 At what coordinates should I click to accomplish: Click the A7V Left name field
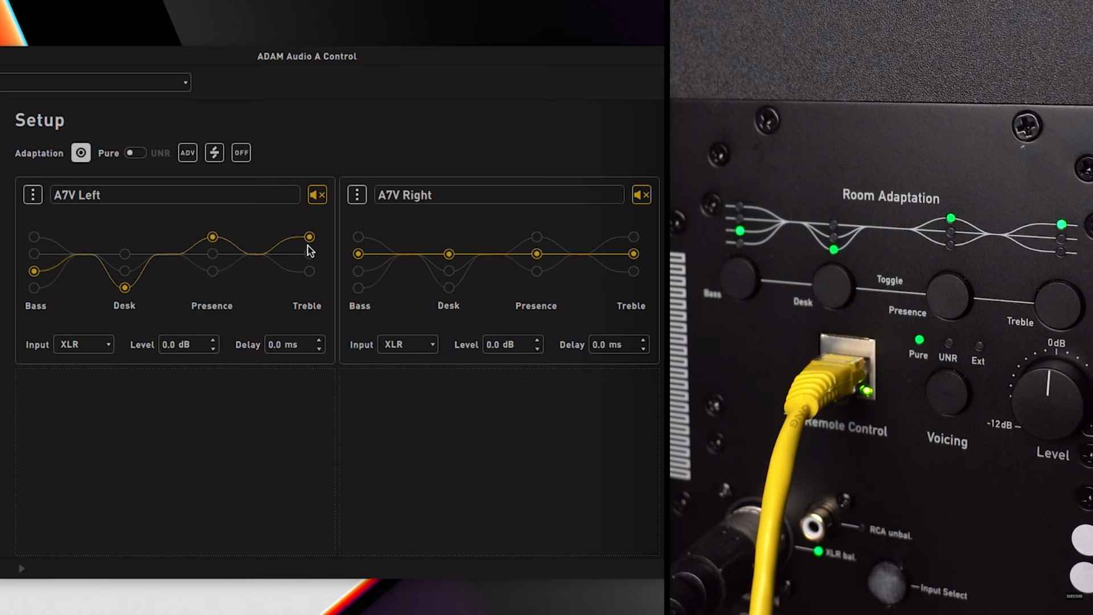coord(175,195)
